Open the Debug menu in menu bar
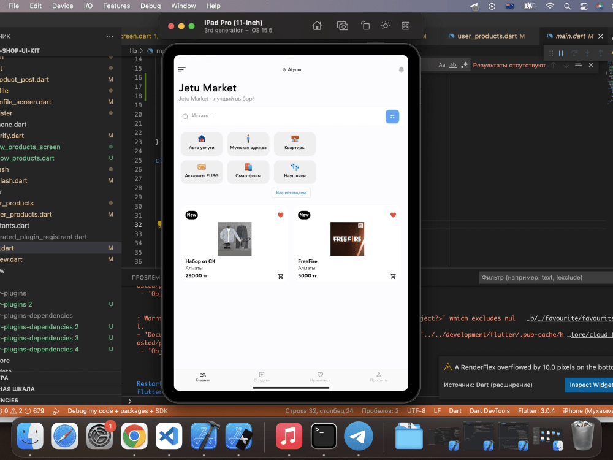This screenshot has width=613, height=460. click(150, 6)
